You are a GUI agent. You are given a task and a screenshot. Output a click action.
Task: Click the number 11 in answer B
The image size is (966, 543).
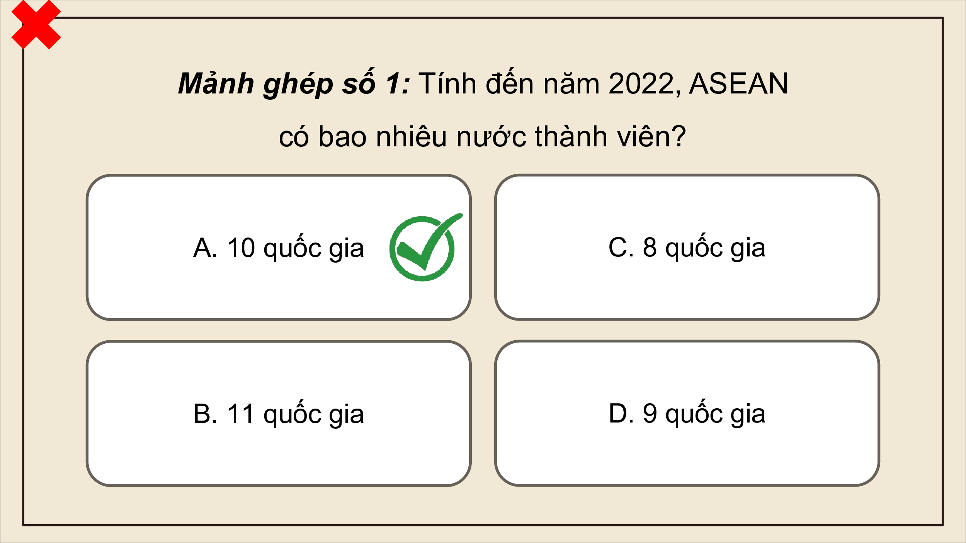[x=240, y=414]
